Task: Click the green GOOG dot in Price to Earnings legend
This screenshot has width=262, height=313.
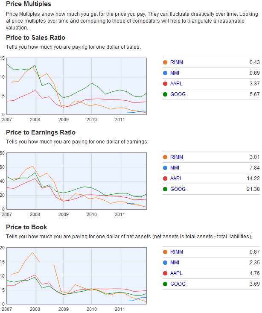Action: click(x=165, y=189)
